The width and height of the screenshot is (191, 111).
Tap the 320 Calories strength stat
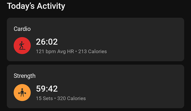pyautogui.click(x=71, y=98)
